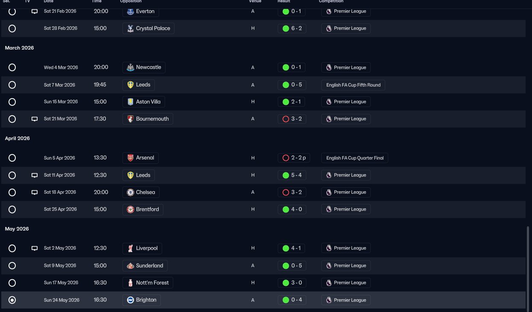Click the Sunderland club badge icon
Viewport: 532px width, 312px height.
tap(131, 265)
